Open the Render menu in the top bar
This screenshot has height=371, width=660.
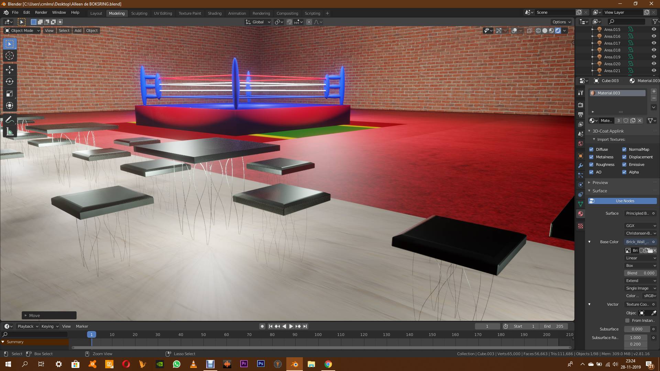click(x=41, y=12)
